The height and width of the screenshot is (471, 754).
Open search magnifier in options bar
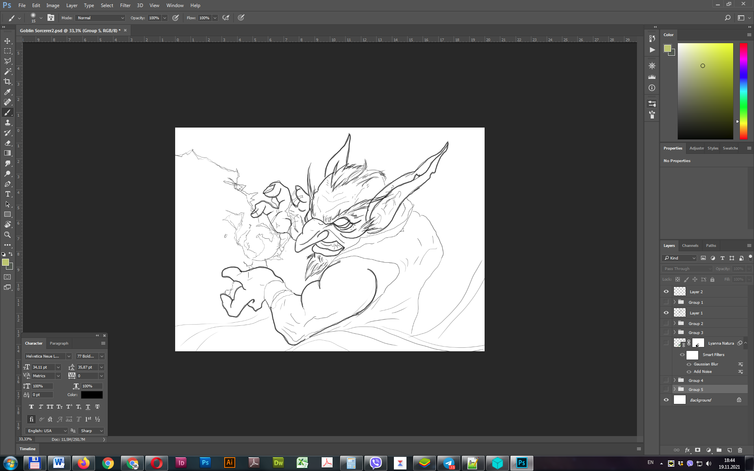[x=727, y=18]
